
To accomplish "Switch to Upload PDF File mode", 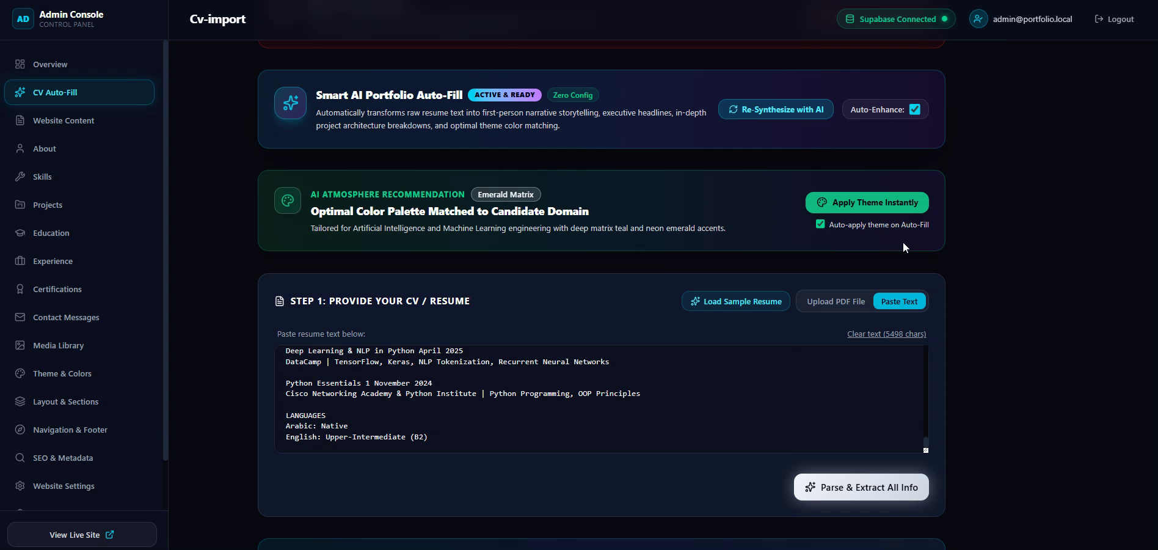I will point(836,301).
